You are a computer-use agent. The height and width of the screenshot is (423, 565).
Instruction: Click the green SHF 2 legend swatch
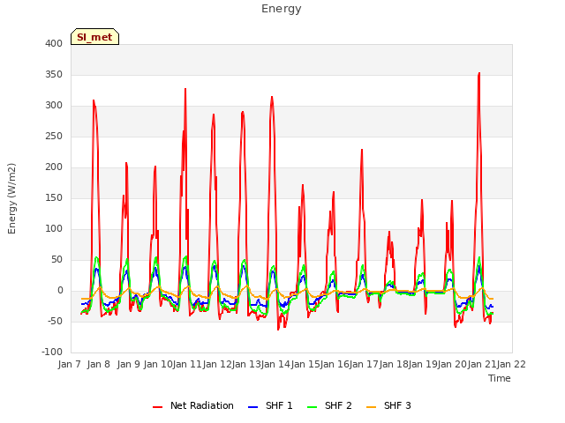312,407
